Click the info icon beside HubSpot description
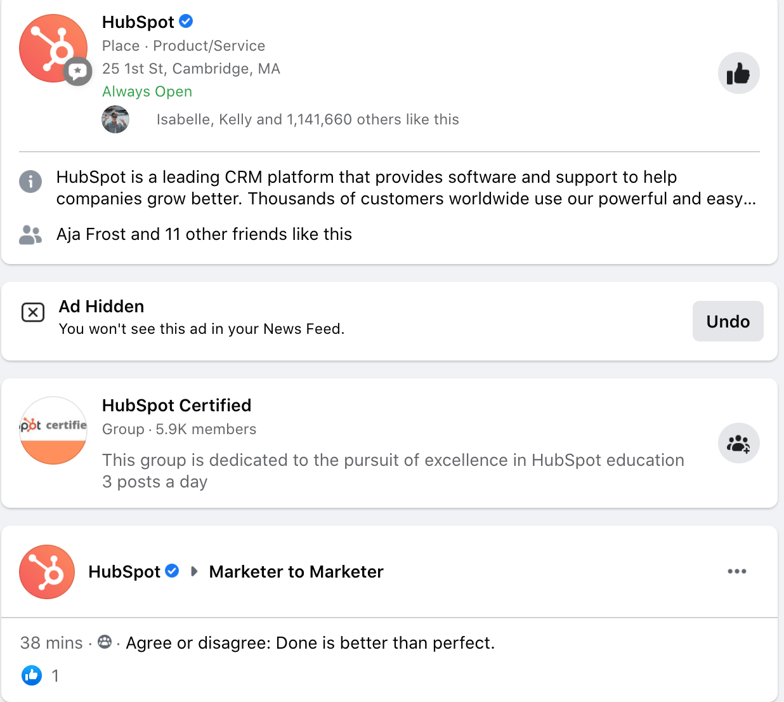The width and height of the screenshot is (784, 702). point(30,182)
